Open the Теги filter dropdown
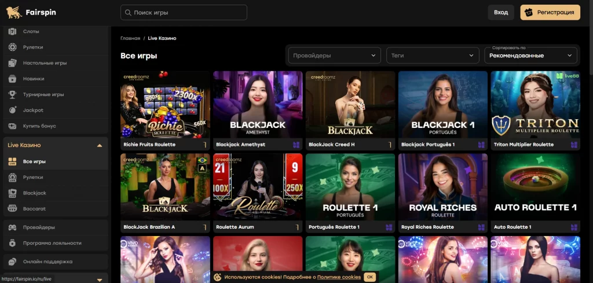Viewport: 593px width, 283px height. 433,56
